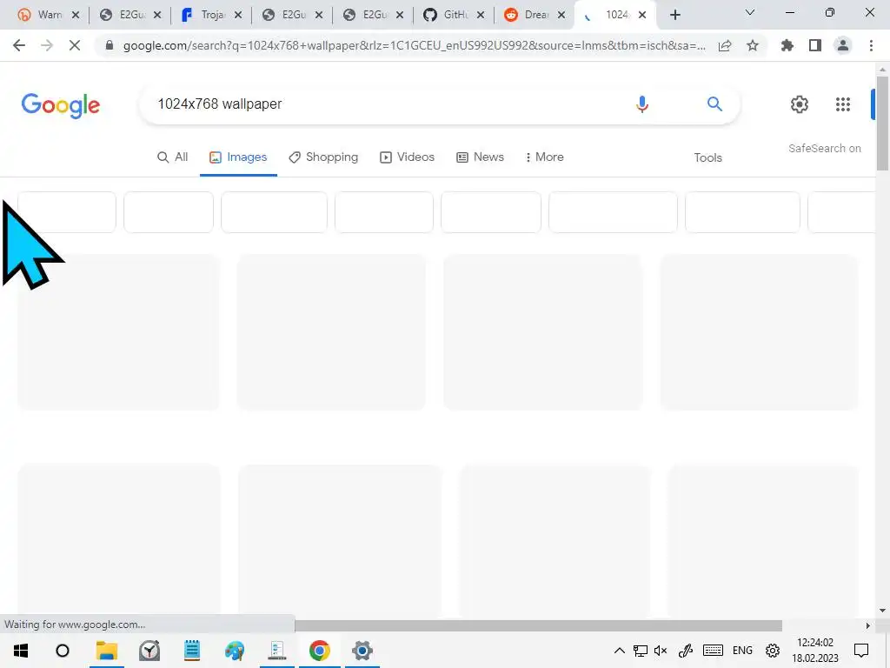Switch to the Videos results tab
Image resolution: width=890 pixels, height=668 pixels.
(407, 157)
